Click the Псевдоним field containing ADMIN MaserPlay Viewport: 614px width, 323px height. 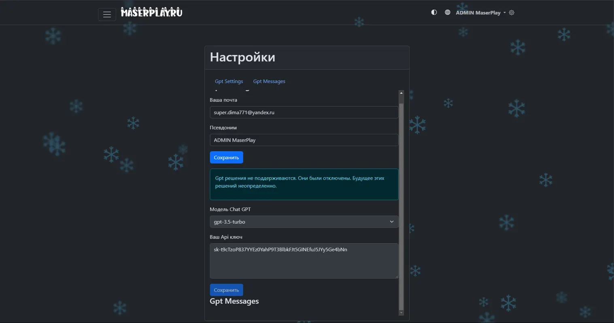[304, 140]
